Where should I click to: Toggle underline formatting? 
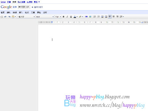tap(71, 17)
